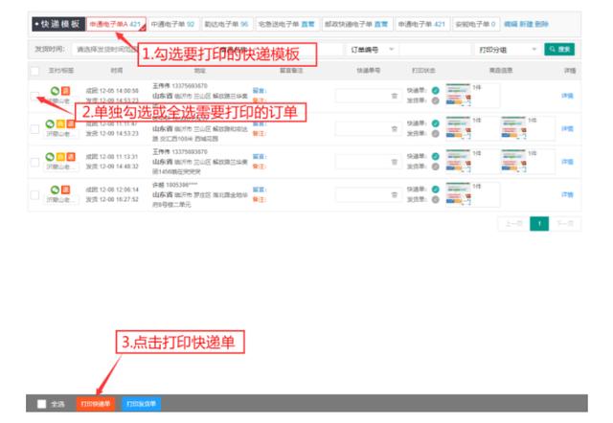Check the order created 12-08 11:13:31
Image resolution: width=613 pixels, height=423 pixels.
(x=34, y=162)
